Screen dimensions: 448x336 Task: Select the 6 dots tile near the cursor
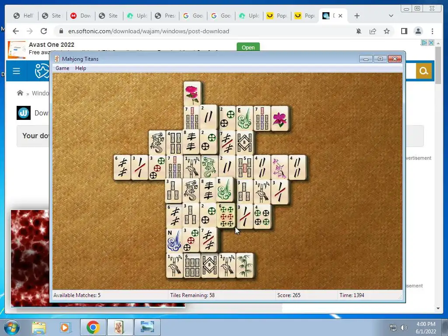pos(227,216)
